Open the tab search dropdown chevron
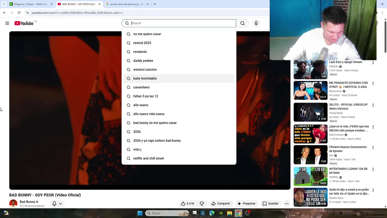 [4, 4]
